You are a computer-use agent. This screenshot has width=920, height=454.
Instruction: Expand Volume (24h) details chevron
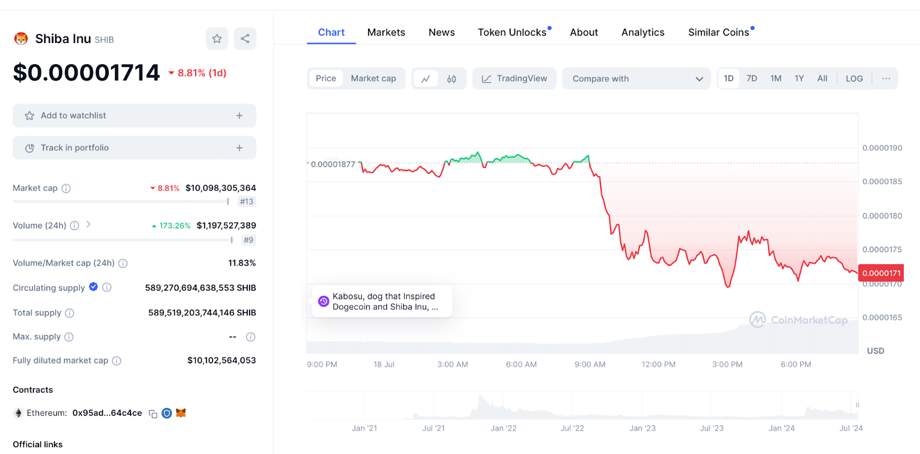[89, 224]
